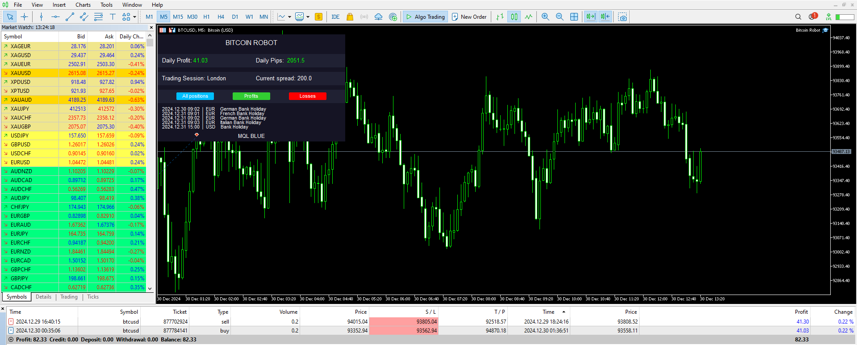Switch chart to M5 timeframe
Screen dimensions: 857x345
(164, 17)
